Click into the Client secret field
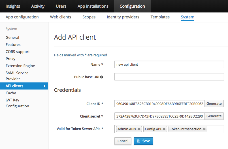 coord(159,116)
